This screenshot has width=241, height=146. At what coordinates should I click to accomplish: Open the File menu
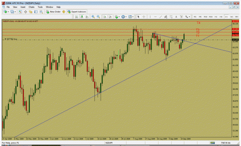click(x=8, y=7)
